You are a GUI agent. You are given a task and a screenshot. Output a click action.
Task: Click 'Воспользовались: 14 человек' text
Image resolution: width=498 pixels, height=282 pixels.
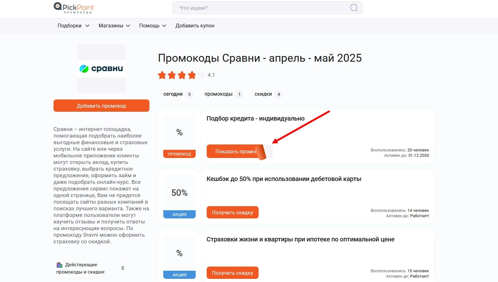coord(400,211)
